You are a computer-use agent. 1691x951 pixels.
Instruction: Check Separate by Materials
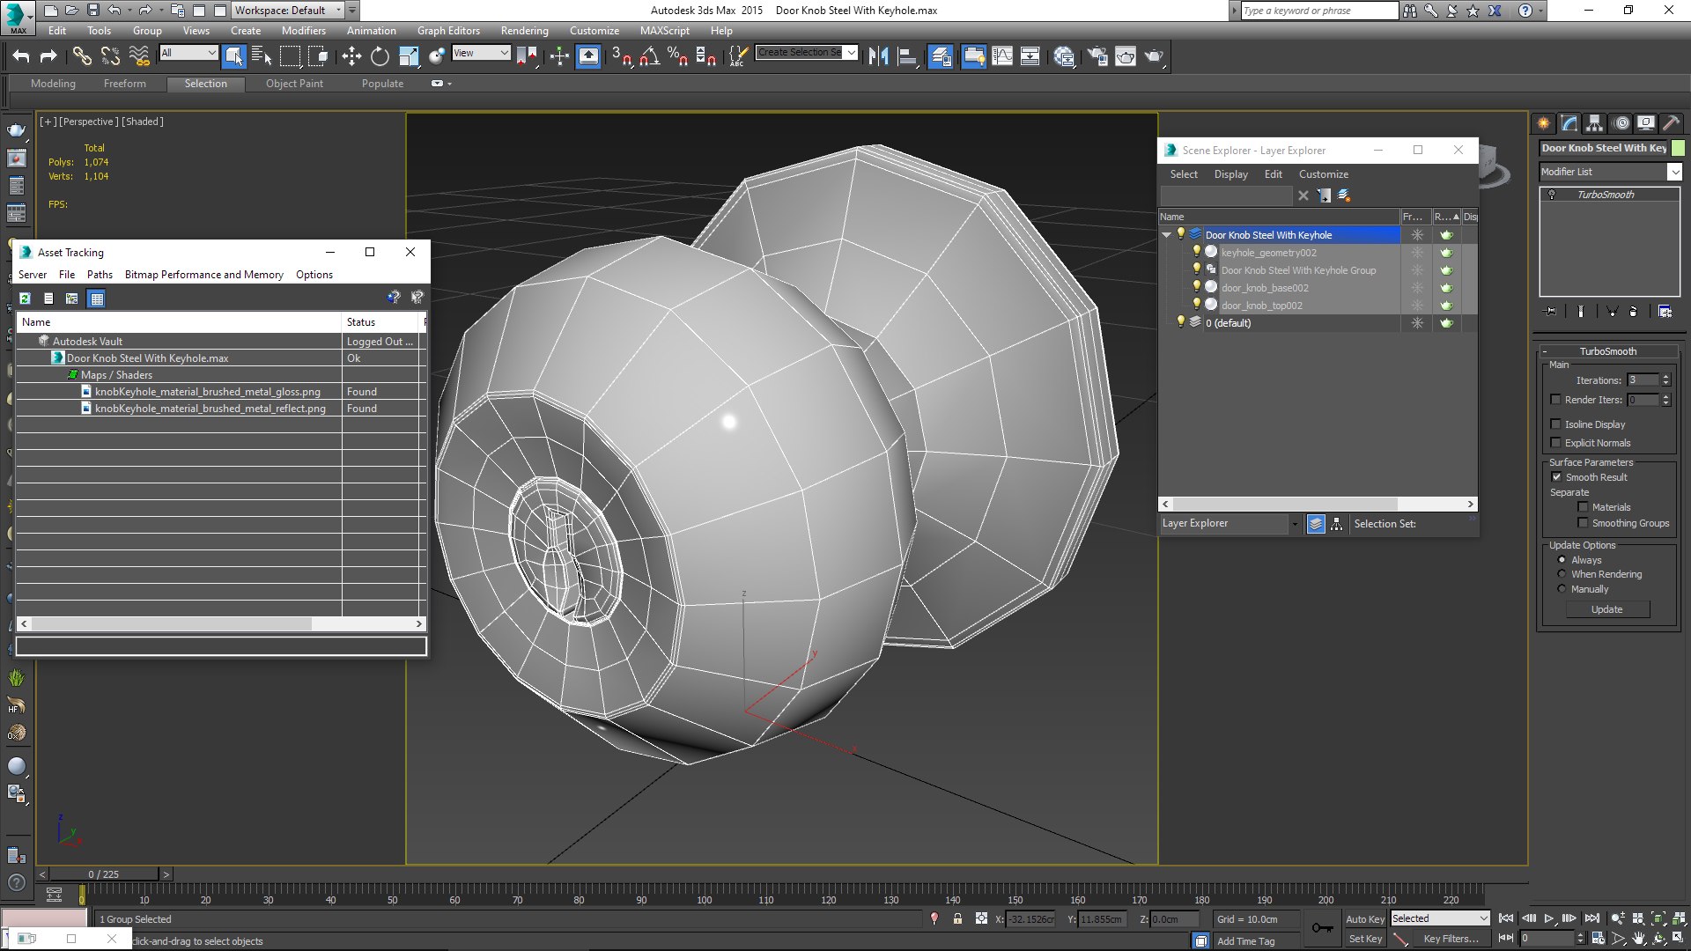[x=1583, y=506]
